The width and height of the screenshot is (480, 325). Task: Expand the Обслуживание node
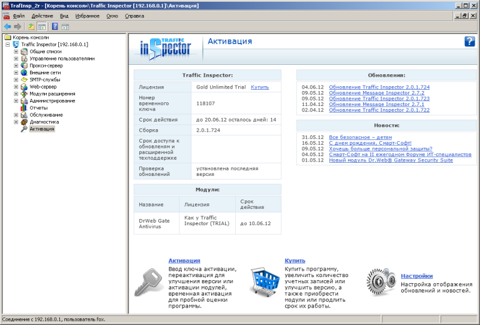click(x=16, y=115)
